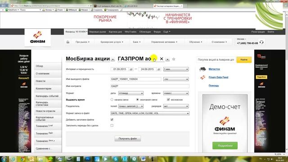Viewport: 288px width, 162px height.
Task: Open 'DATE, TIME, OPEN, HIGH...' record format dropdown
Action: click(x=150, y=113)
